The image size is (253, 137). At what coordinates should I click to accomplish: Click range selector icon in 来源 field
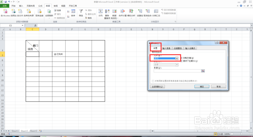pos(203,71)
